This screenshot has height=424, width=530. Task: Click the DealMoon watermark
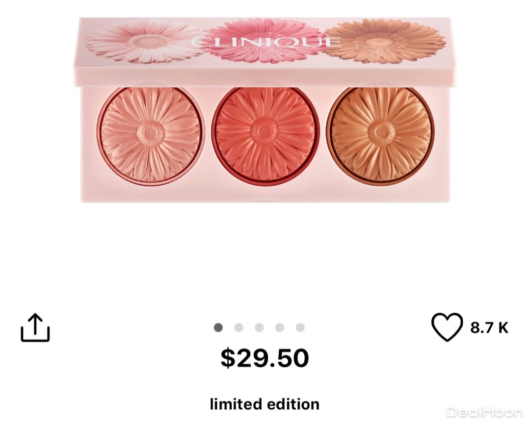click(484, 412)
